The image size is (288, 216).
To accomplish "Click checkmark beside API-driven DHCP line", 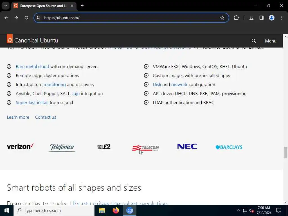I will pyautogui.click(x=146, y=93).
